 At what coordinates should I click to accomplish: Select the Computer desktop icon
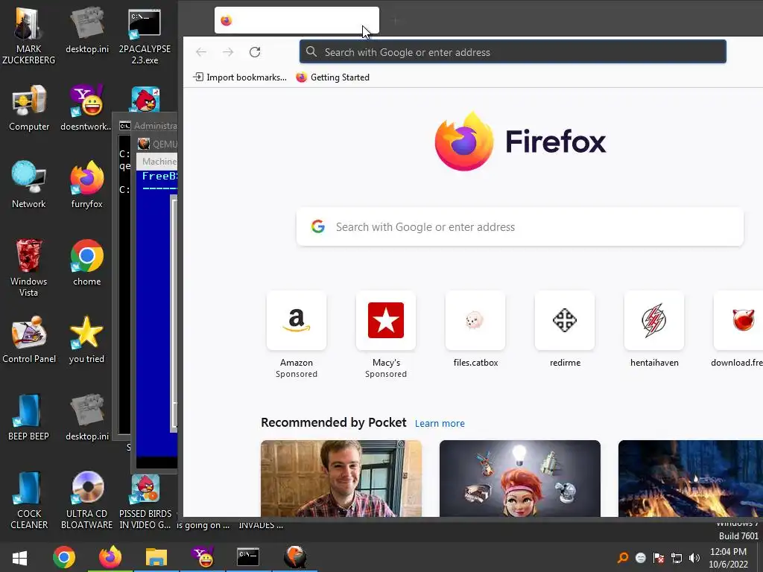pos(29,108)
